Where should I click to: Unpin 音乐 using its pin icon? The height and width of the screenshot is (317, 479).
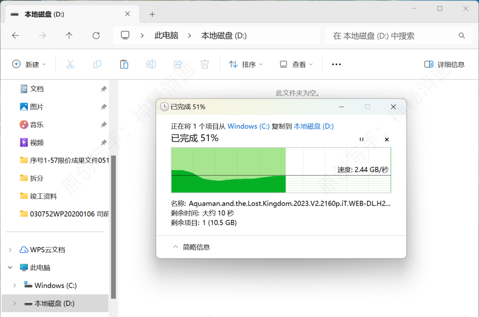point(103,125)
